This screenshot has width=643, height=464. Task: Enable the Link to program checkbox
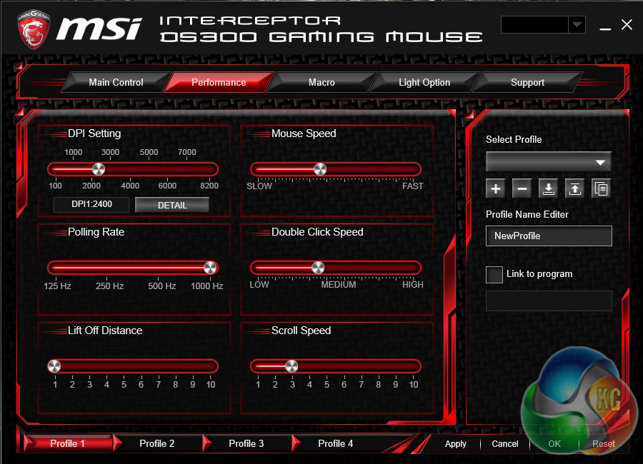tap(494, 275)
